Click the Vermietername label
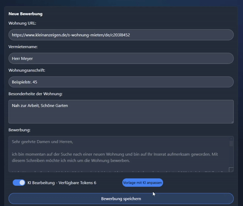Image resolution: width=243 pixels, height=206 pixels. pos(23,47)
